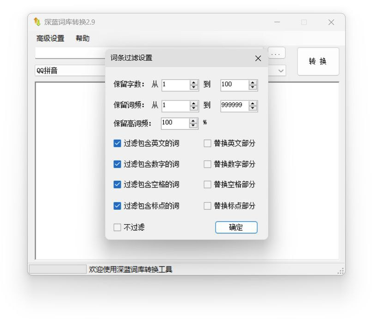Decrease 保留字数 minimum (从) value
The height and width of the screenshot is (319, 372).
(x=194, y=88)
